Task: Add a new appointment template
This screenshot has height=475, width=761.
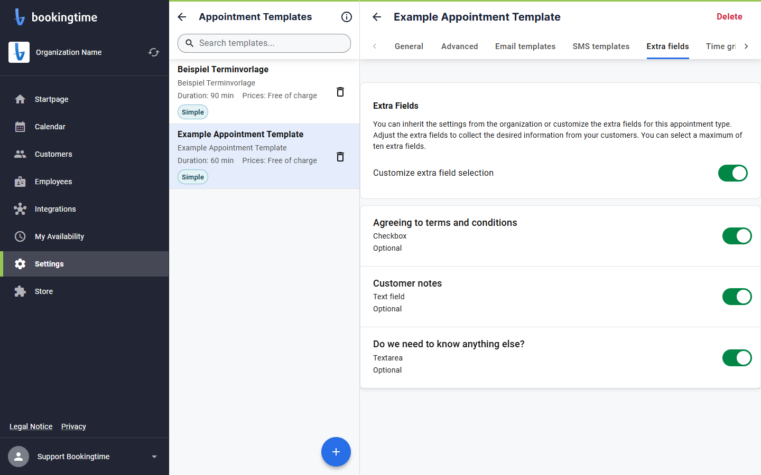Action: click(x=336, y=452)
